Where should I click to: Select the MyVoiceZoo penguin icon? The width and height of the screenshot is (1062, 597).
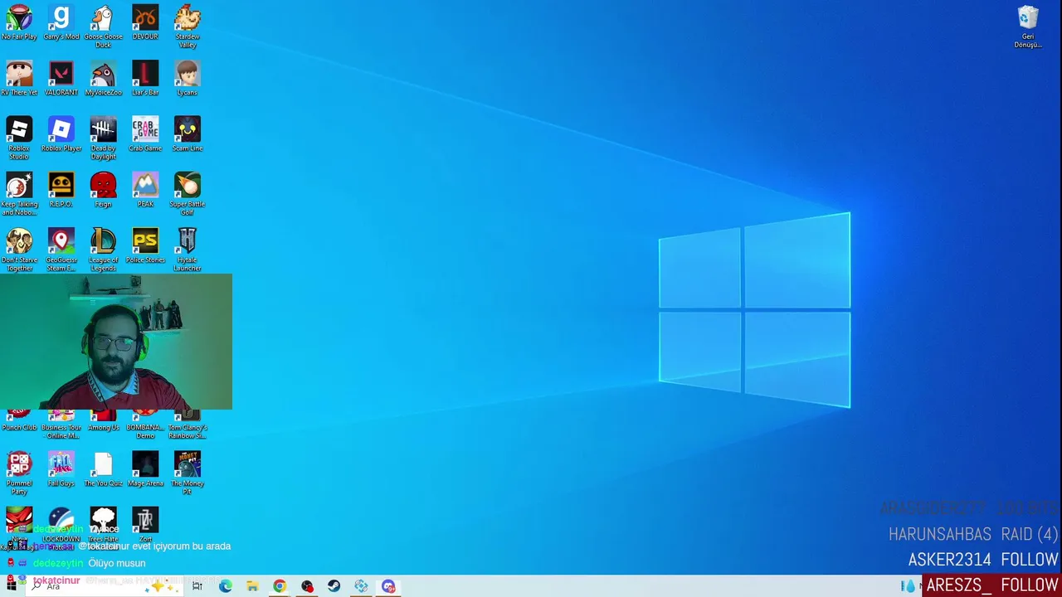point(103,79)
